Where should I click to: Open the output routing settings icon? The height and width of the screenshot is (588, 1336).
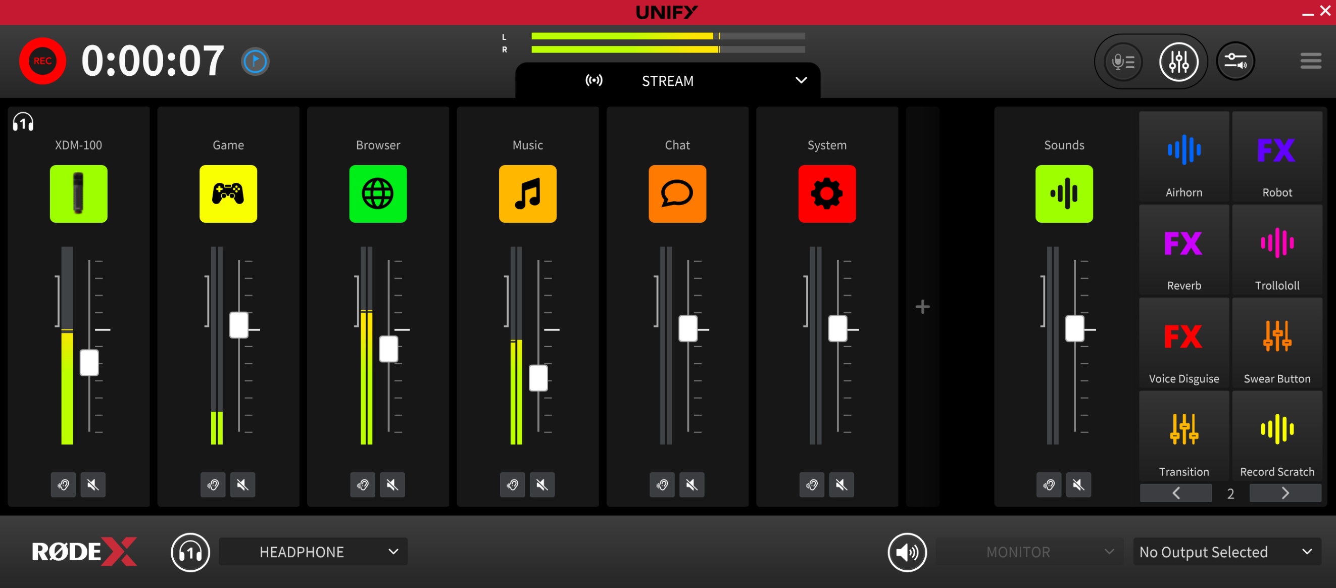coord(1235,62)
